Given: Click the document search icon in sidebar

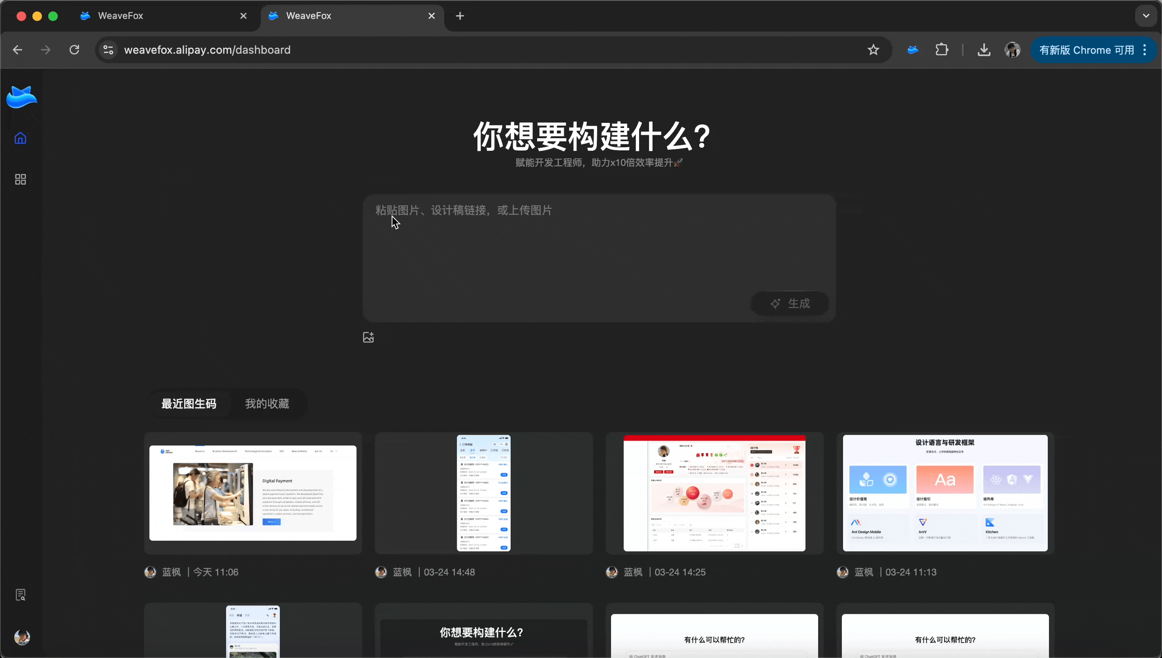Looking at the screenshot, I should pos(20,595).
